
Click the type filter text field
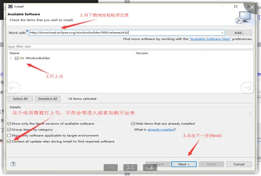tap(130, 47)
